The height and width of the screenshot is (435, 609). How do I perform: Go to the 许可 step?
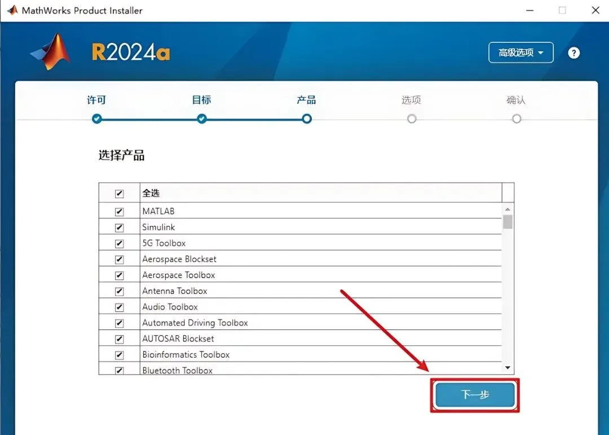[96, 100]
